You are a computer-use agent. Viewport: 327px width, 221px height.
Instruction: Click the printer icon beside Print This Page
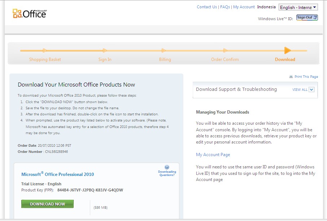(x=291, y=77)
